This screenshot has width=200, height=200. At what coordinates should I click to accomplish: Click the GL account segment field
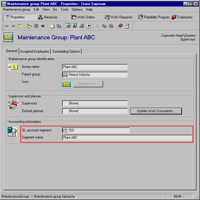point(96,130)
